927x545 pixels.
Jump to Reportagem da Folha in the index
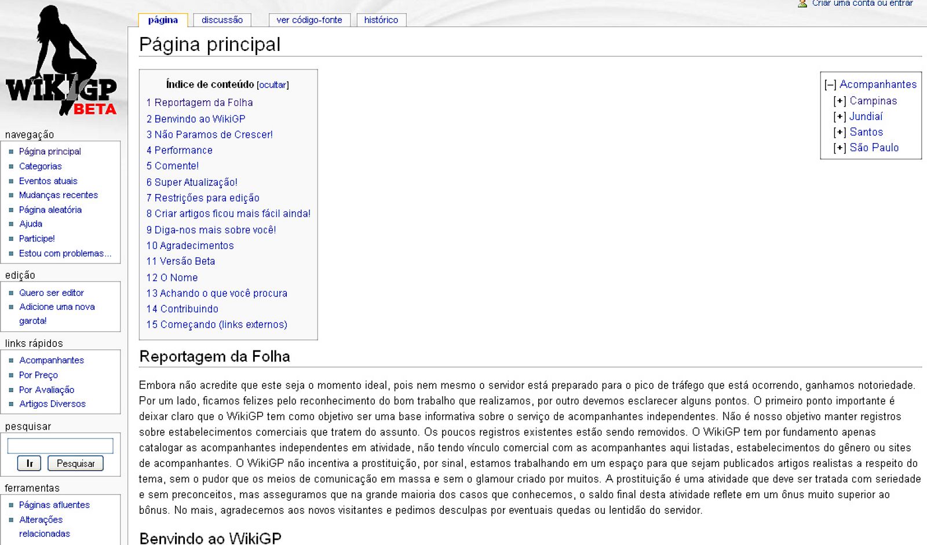tap(201, 103)
